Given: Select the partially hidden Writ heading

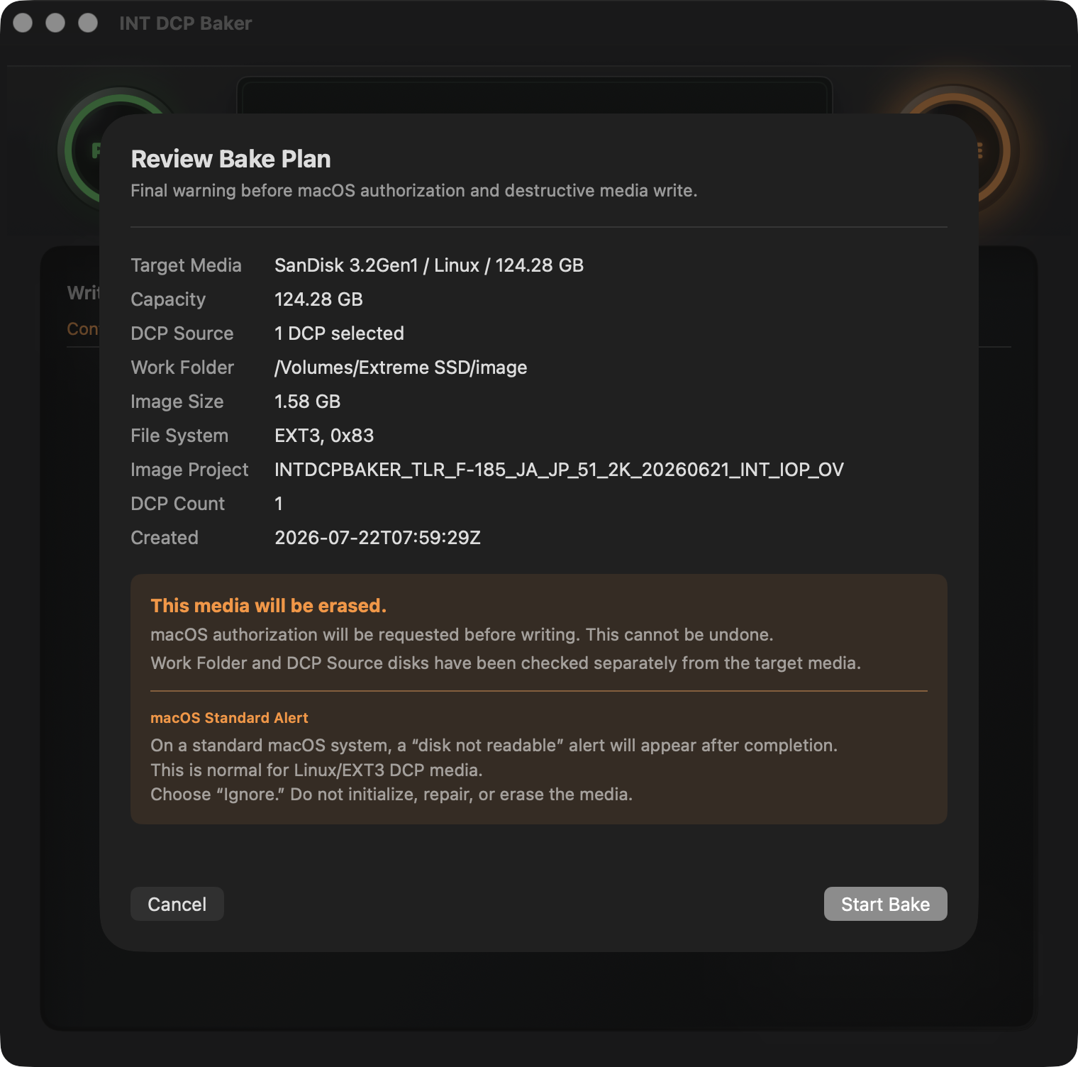Looking at the screenshot, I should (83, 293).
